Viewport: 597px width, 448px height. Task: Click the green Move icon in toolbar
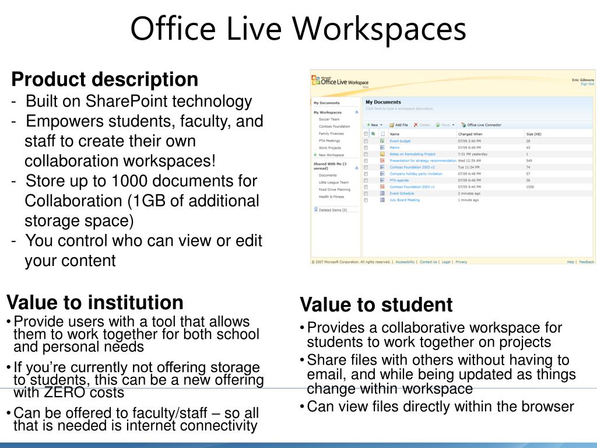tap(438, 125)
